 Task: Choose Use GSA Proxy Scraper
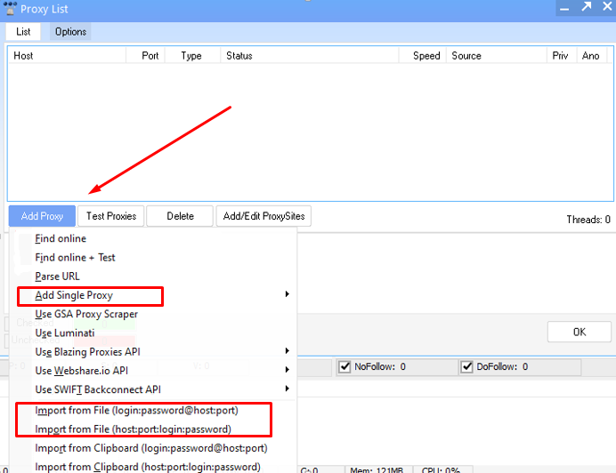coord(86,314)
